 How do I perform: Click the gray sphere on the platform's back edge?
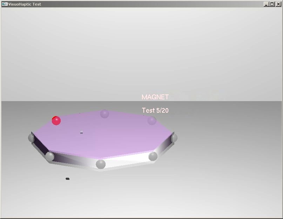(x=104, y=114)
